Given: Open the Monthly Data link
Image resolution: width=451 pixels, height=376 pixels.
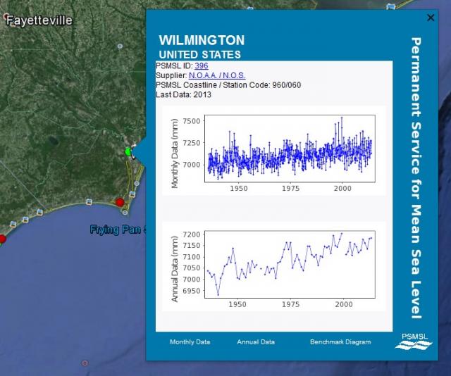Looking at the screenshot, I should pyautogui.click(x=190, y=341).
